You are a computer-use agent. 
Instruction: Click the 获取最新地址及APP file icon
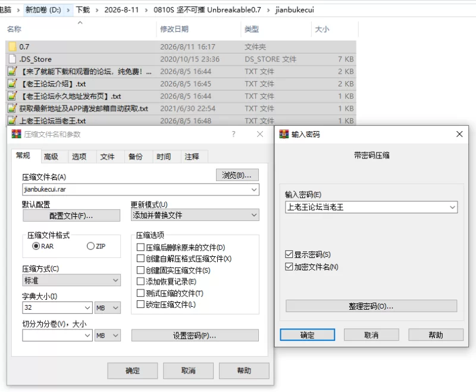12,108
